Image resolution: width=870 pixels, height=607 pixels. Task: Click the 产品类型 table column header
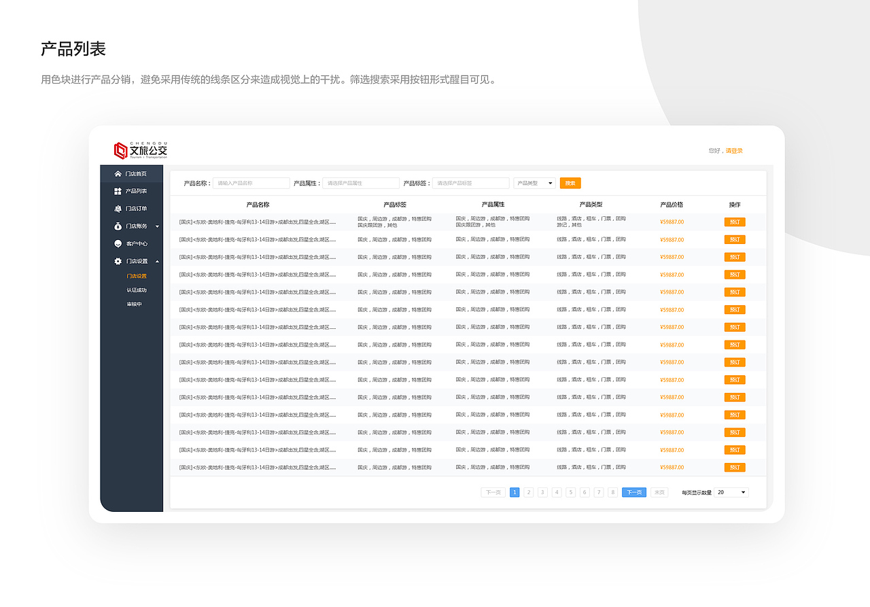[591, 205]
